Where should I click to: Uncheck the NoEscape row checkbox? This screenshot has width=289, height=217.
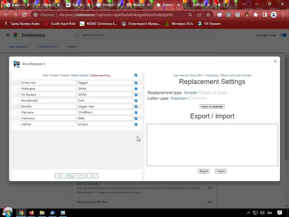(136, 89)
